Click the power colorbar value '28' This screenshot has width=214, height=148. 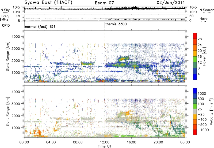(x=200, y=39)
